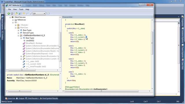Viewport: 185px width, 104px height.
Task: Click the IEnumerator<int> type link
Action: click(72, 89)
